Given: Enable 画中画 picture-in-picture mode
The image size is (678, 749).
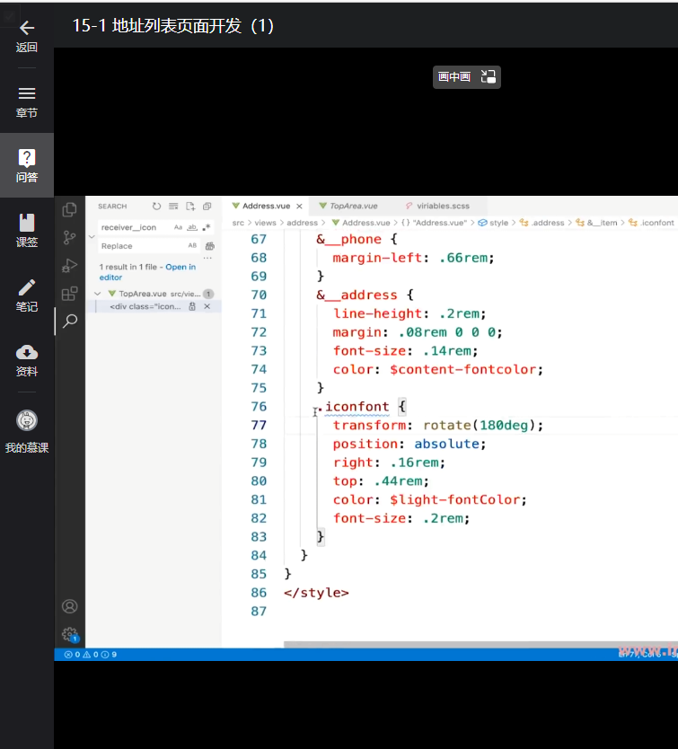Looking at the screenshot, I should 466,77.
